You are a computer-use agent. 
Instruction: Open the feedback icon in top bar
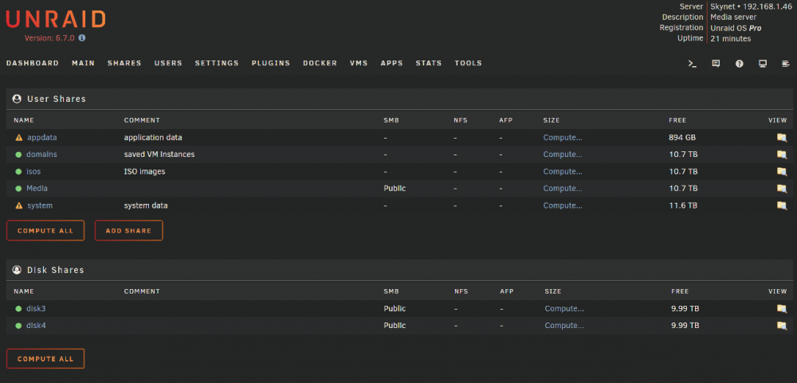click(716, 64)
